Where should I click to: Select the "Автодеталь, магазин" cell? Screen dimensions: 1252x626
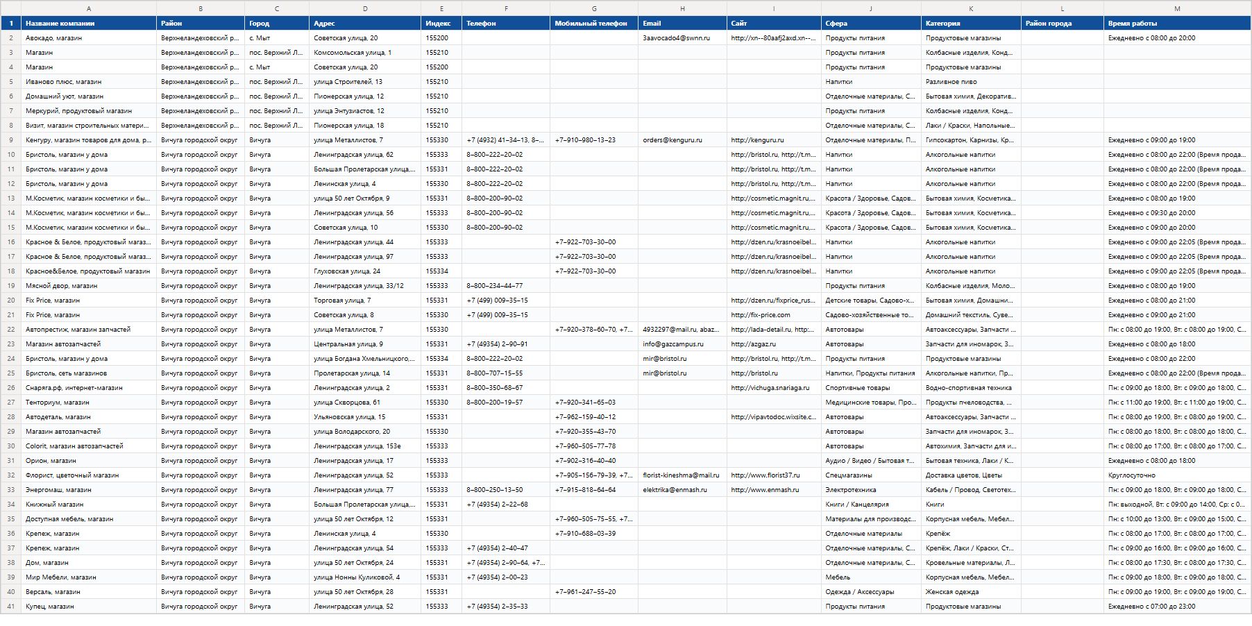89,417
